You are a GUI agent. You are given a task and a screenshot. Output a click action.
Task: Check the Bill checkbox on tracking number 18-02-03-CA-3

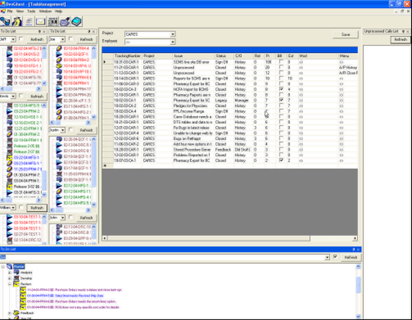[281, 89]
